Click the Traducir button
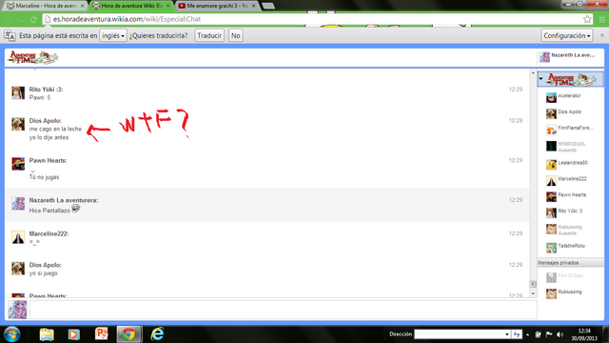Screen dimensions: 609x343 (209, 35)
